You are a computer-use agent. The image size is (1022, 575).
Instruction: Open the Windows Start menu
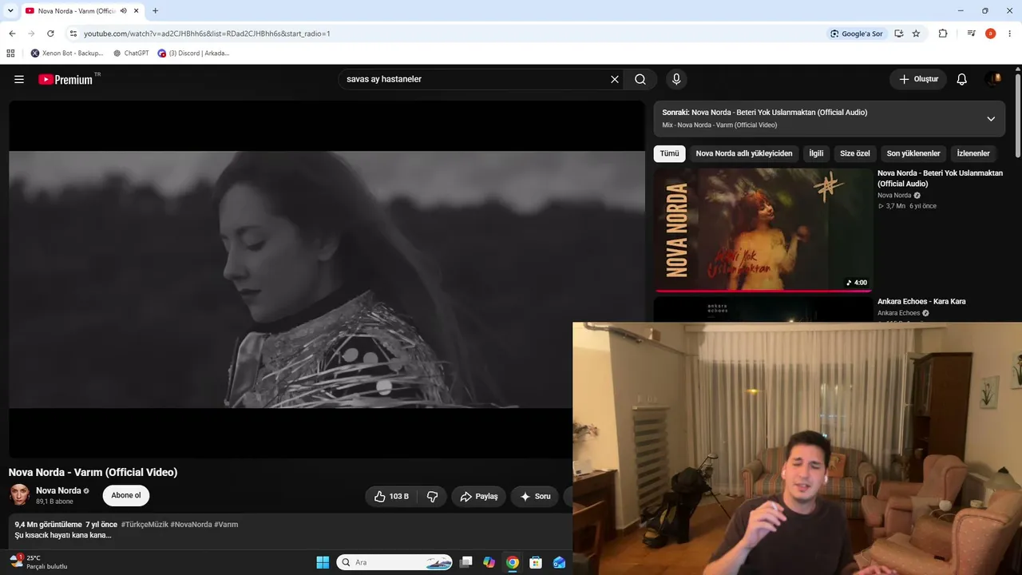point(323,562)
